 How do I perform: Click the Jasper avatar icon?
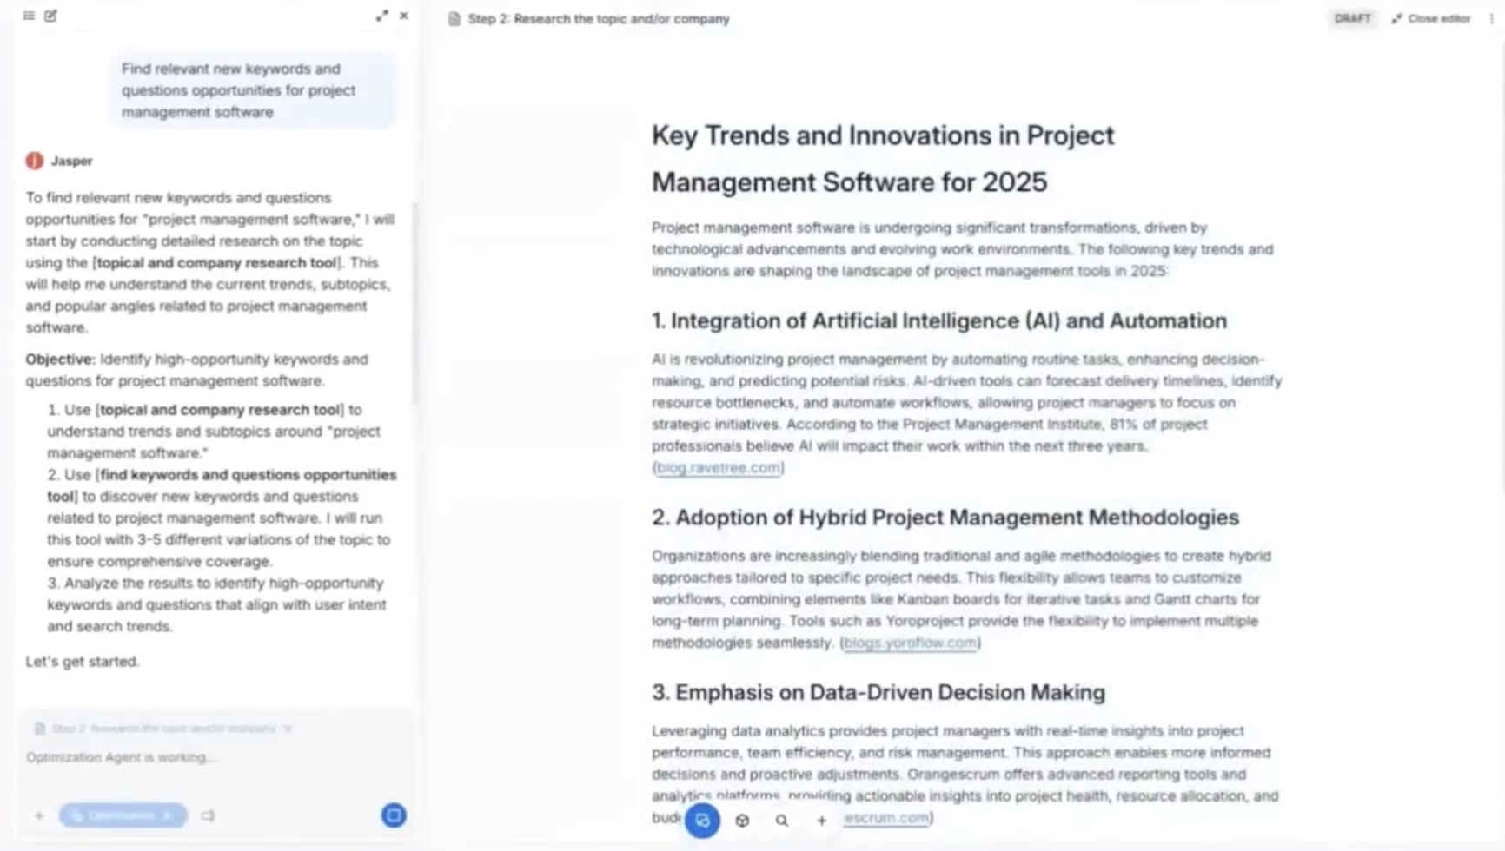point(35,161)
